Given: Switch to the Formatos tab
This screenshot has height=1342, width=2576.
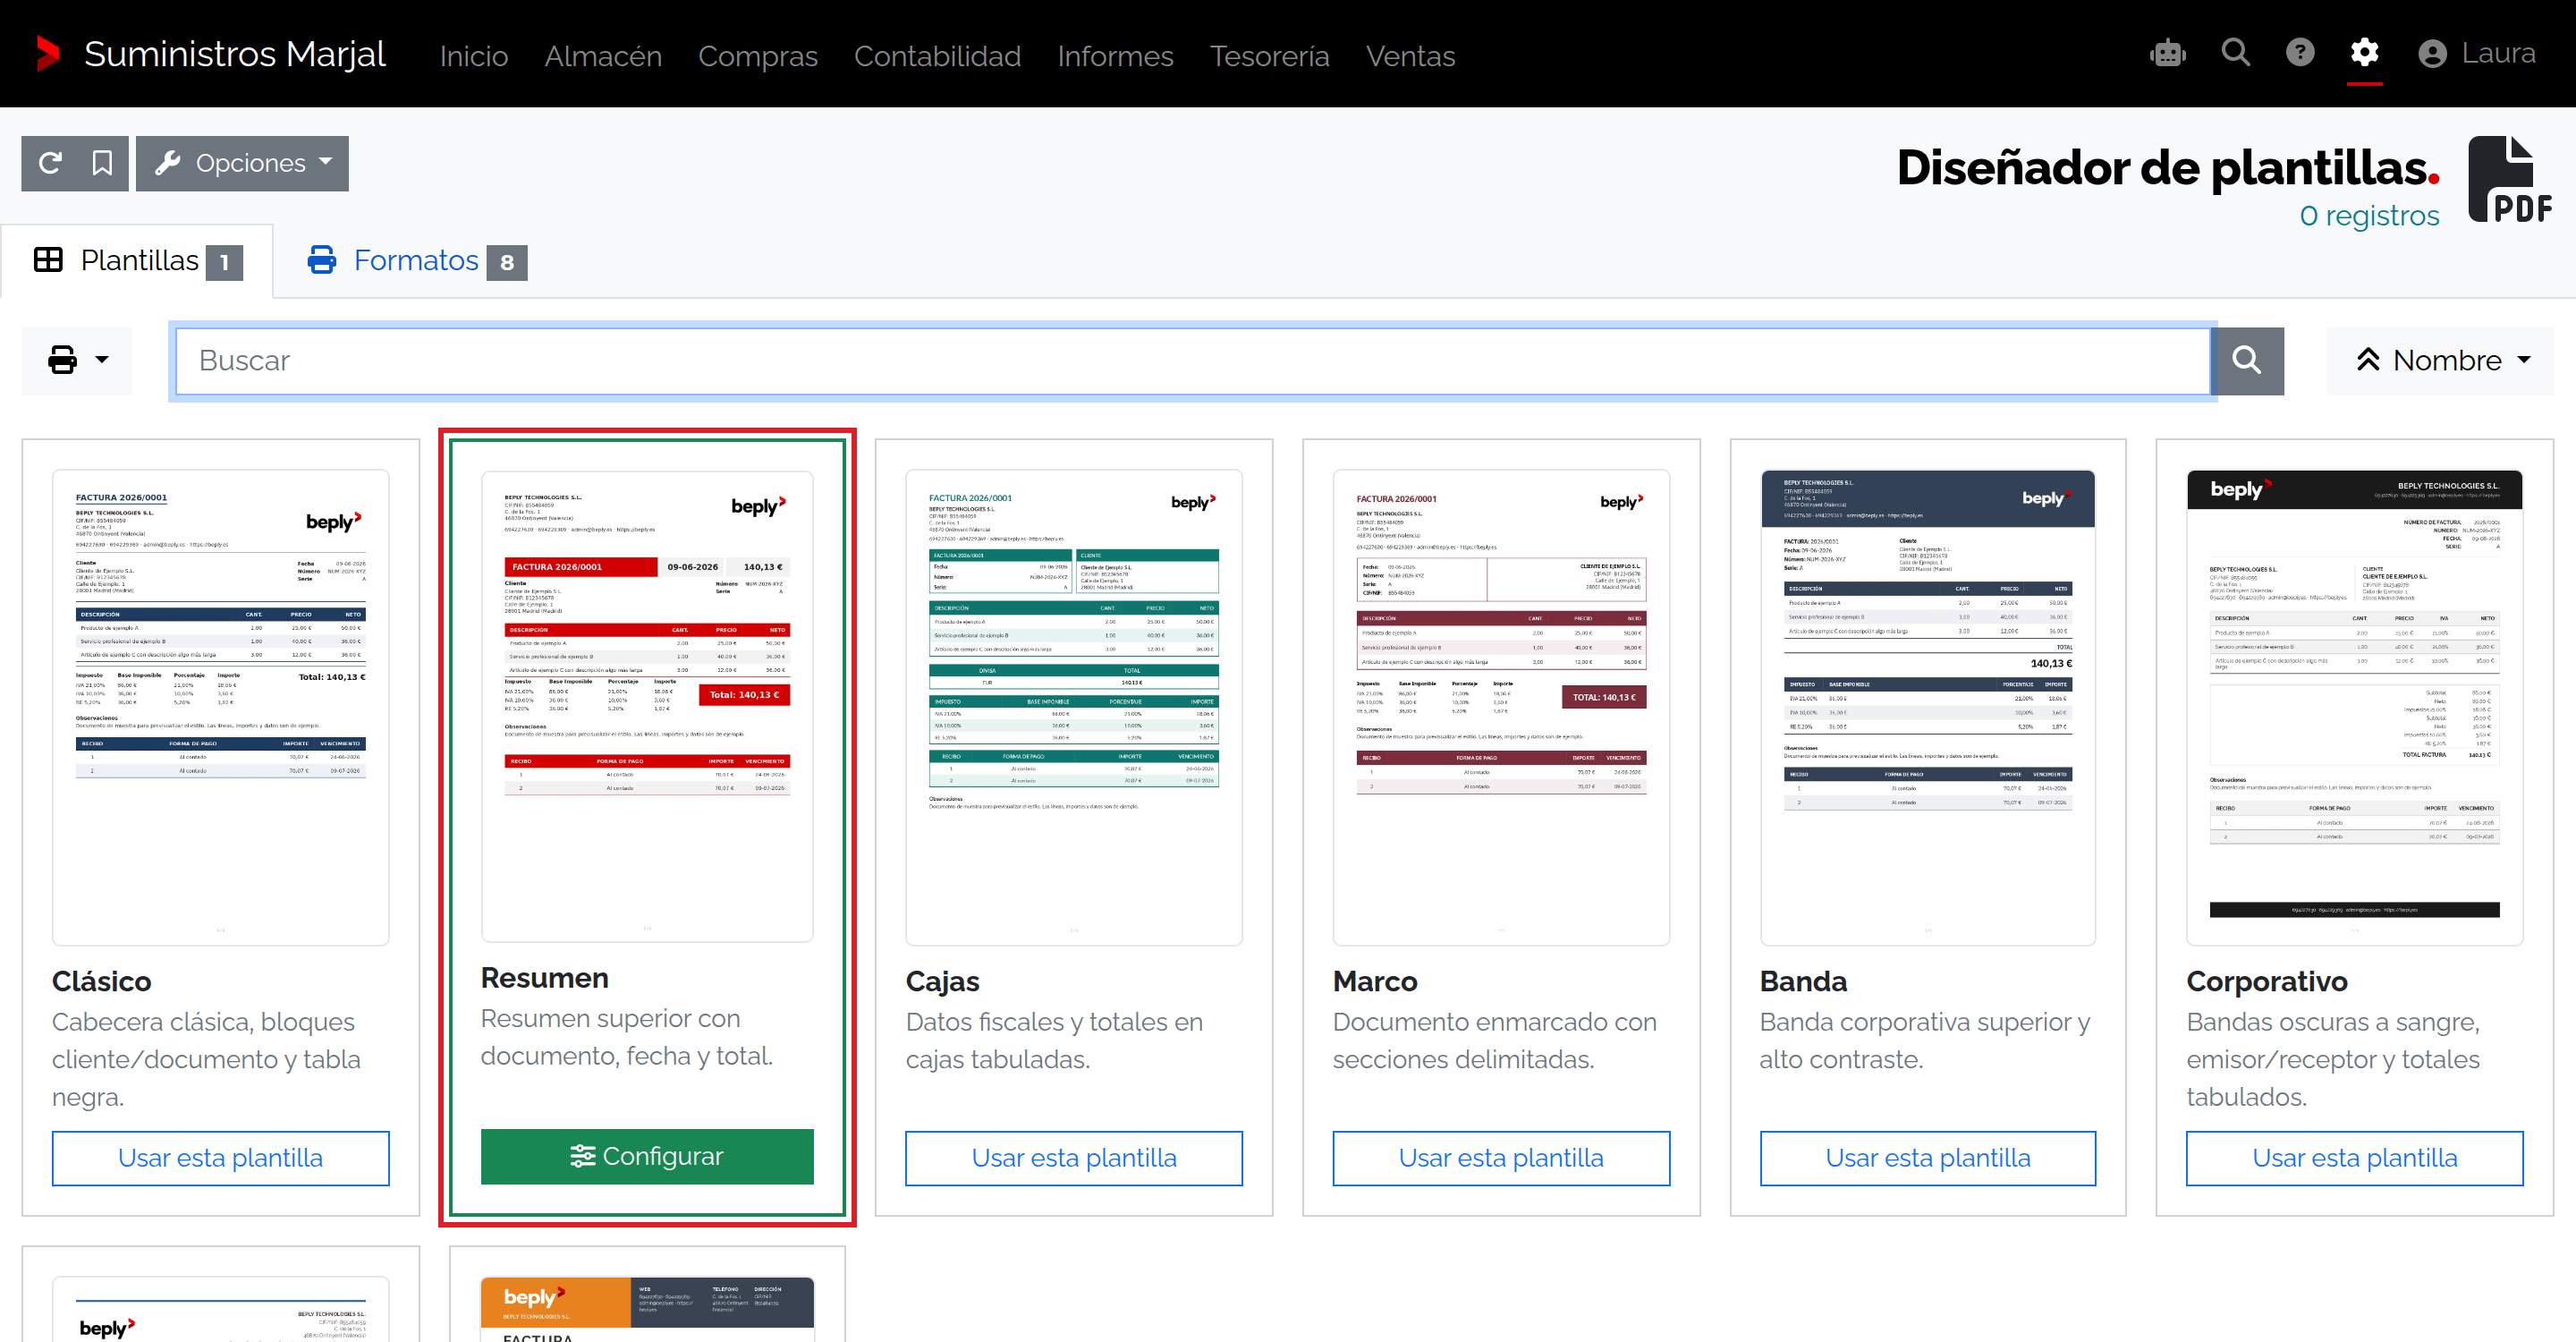Looking at the screenshot, I should click(417, 261).
